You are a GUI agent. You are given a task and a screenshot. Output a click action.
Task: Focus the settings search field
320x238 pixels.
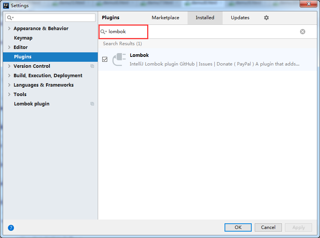[51, 18]
